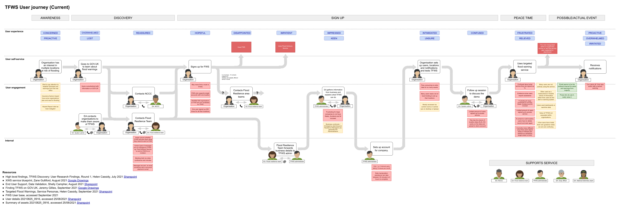Click the EA: NCCC avatar beside Contacts NCCC
Image resolution: width=626 pixels, height=207 pixels.
tap(155, 100)
